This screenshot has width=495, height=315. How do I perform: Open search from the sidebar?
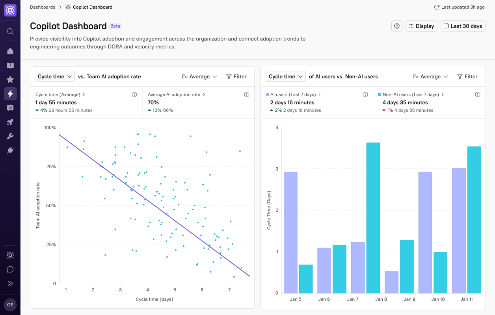coord(10,31)
